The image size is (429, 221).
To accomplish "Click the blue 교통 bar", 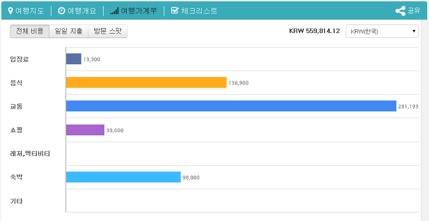I will coord(231,106).
